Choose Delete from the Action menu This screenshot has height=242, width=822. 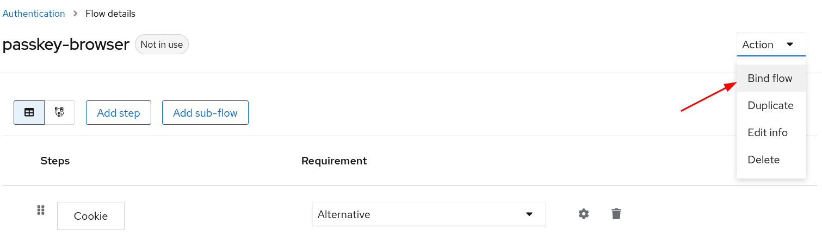[764, 160]
